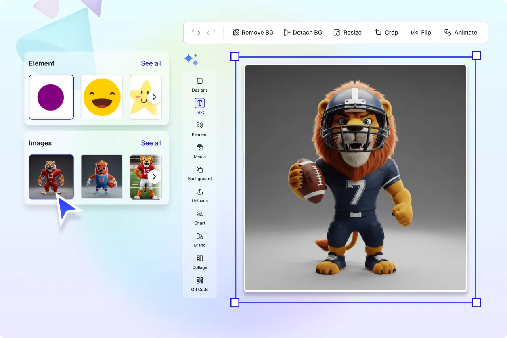Click See all next to Element
The image size is (507, 338).
151,63
